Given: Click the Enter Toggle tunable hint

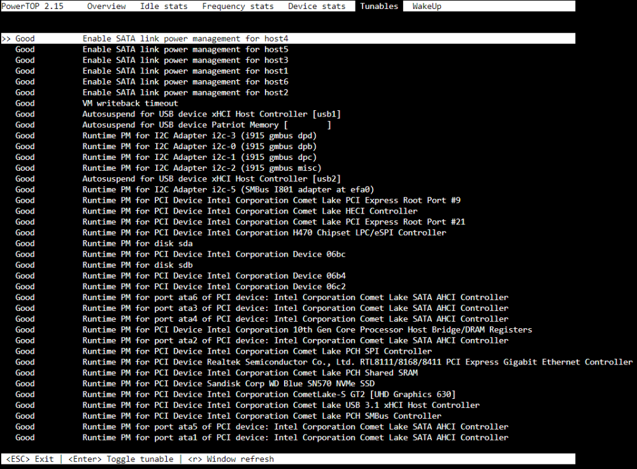Looking at the screenshot, I should [120, 459].
